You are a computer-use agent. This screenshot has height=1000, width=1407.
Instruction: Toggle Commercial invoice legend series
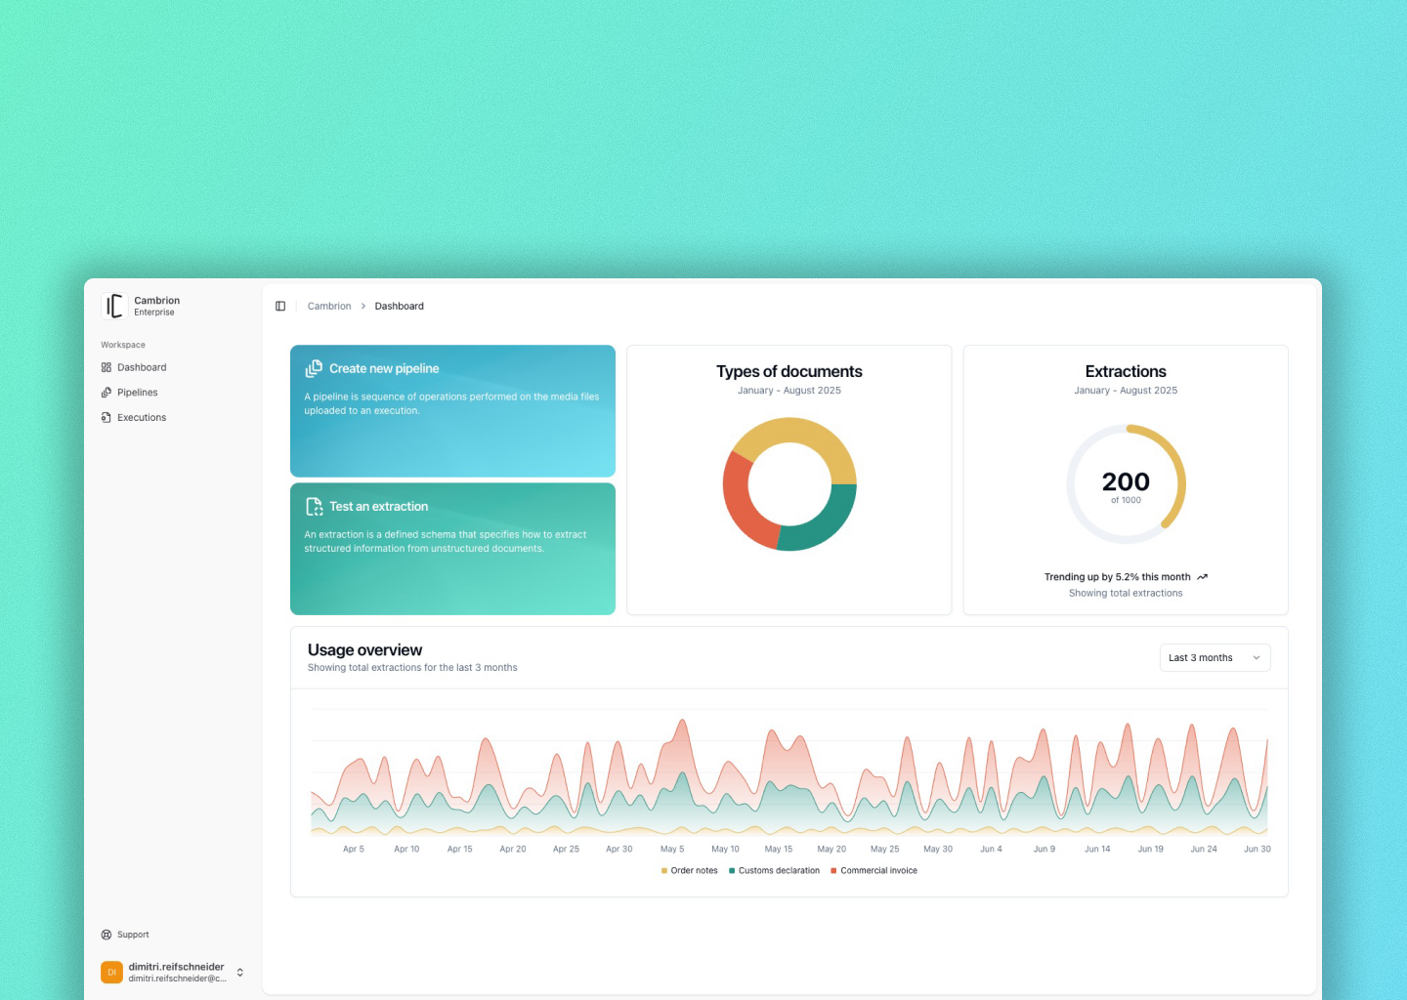click(874, 871)
